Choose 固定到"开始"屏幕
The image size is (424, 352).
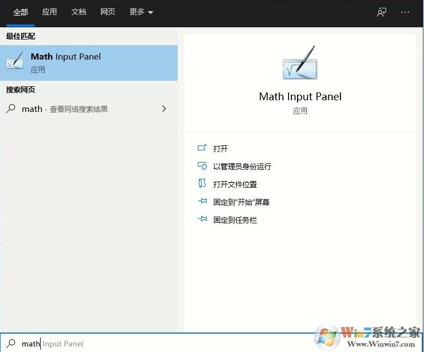241,202
